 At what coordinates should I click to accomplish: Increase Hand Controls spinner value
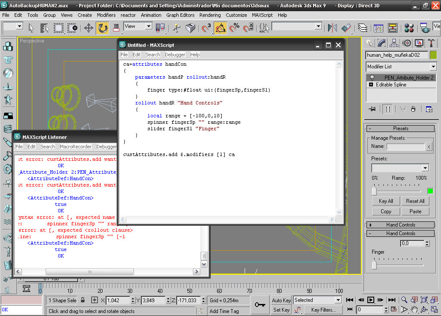point(427,242)
